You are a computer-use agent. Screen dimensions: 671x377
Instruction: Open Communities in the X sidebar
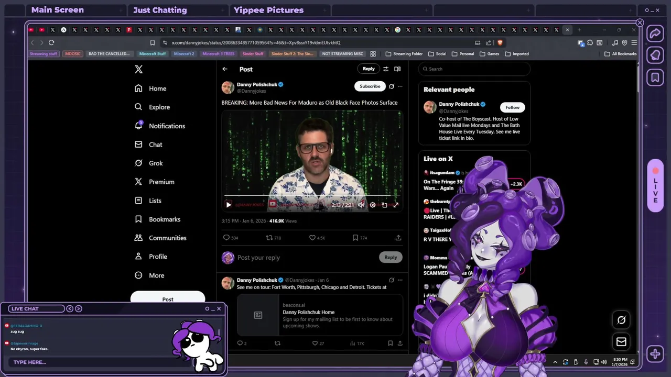(x=160, y=238)
